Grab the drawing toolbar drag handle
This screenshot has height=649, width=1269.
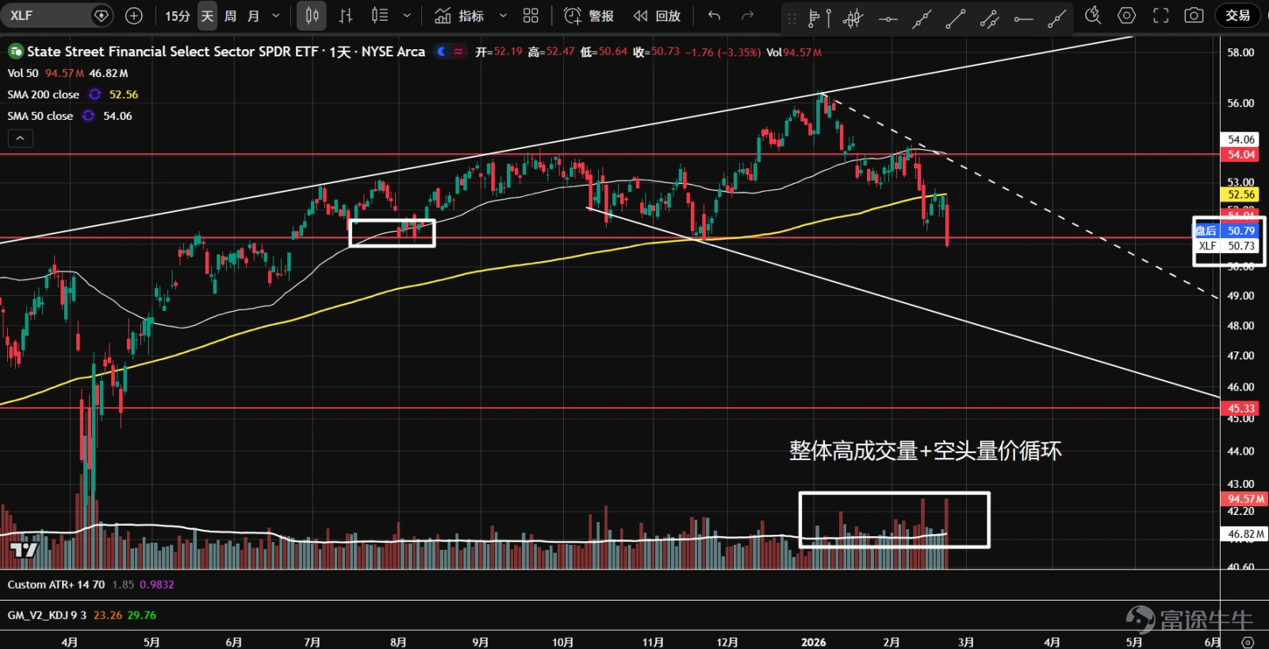click(x=792, y=17)
